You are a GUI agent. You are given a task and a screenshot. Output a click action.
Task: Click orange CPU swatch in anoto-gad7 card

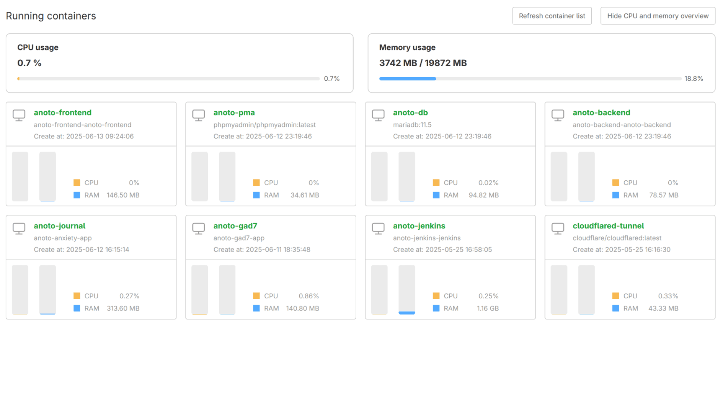tap(256, 296)
